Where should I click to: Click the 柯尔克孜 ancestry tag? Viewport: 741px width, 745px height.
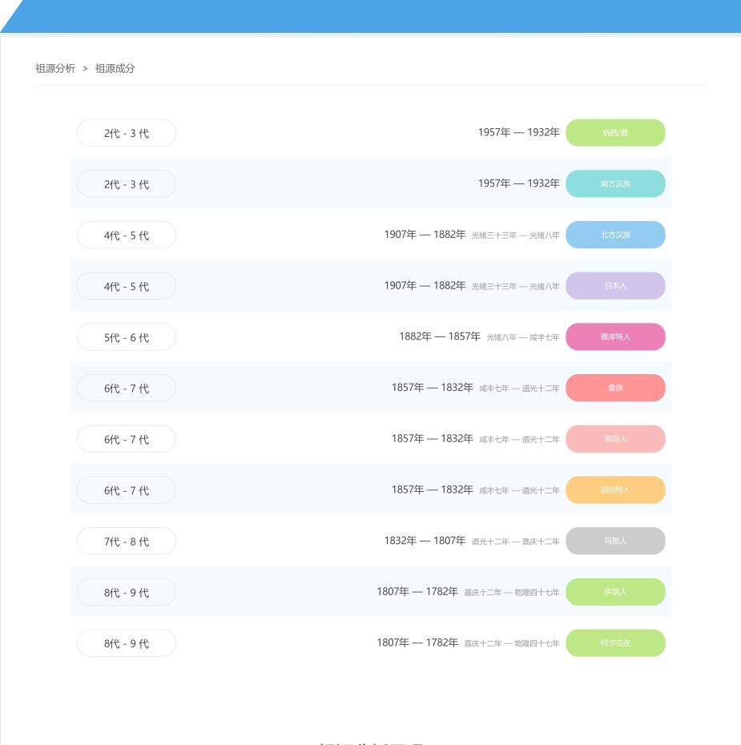(615, 642)
